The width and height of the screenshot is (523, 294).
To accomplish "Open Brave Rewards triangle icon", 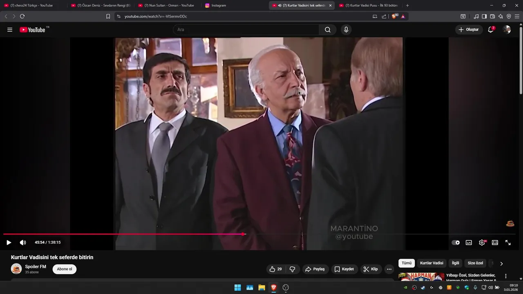I will pyautogui.click(x=403, y=16).
